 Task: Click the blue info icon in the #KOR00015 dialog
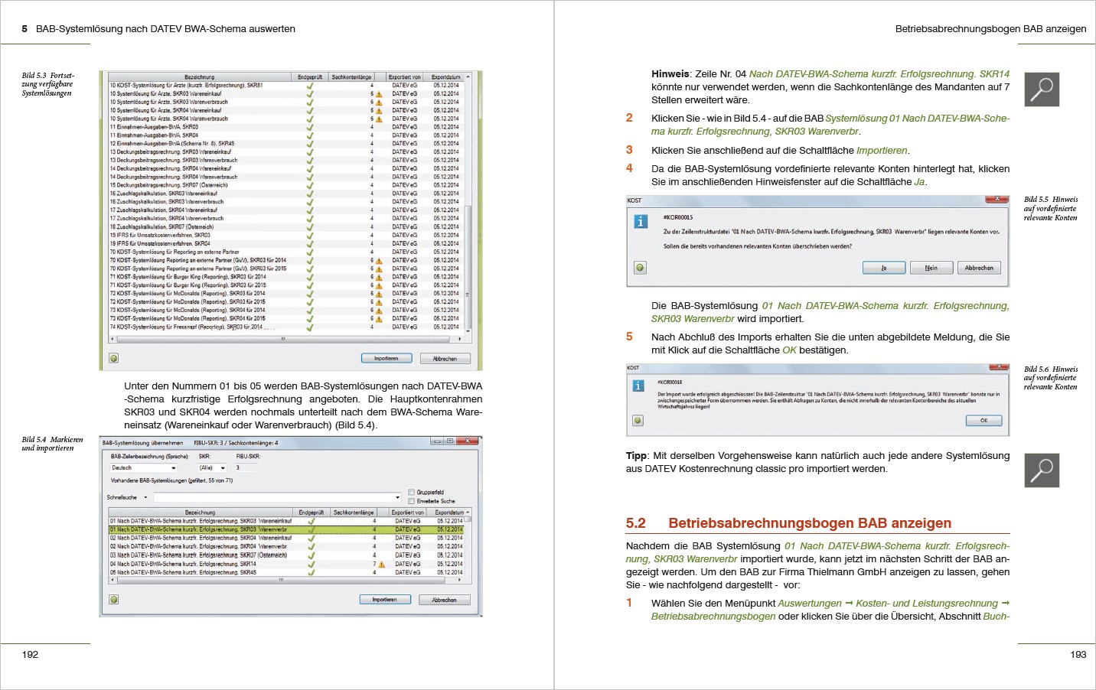click(x=641, y=222)
